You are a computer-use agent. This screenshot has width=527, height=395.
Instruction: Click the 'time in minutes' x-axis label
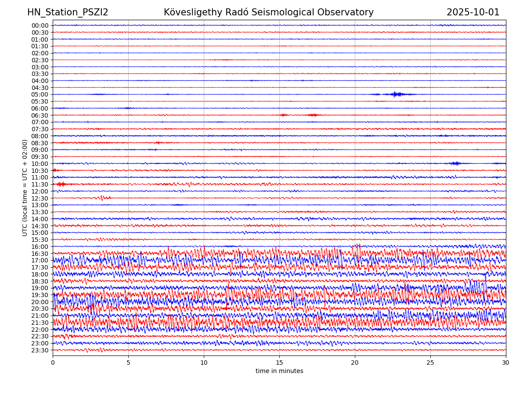coord(279,371)
